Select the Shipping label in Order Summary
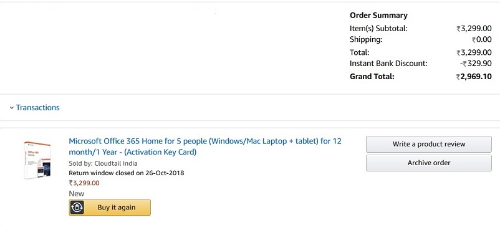 [366, 39]
